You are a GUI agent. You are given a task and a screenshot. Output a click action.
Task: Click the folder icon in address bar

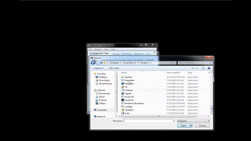point(104,63)
